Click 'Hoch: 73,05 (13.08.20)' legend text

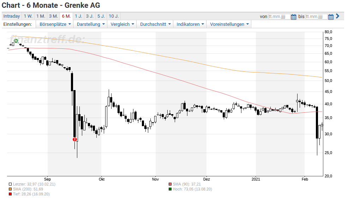[192, 189]
